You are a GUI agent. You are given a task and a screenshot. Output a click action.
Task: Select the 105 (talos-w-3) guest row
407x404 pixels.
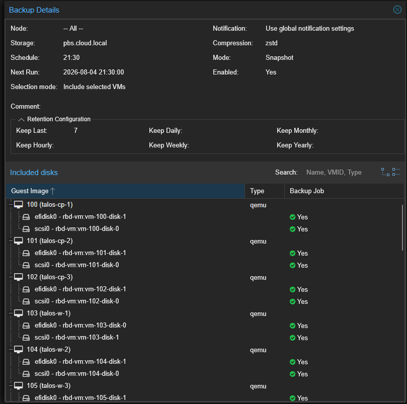[x=205, y=386]
